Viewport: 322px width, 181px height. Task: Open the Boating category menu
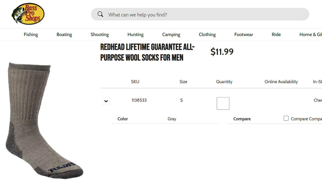click(64, 34)
